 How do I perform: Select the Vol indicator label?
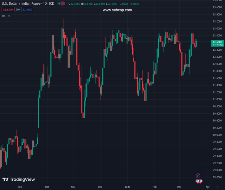click(4, 16)
